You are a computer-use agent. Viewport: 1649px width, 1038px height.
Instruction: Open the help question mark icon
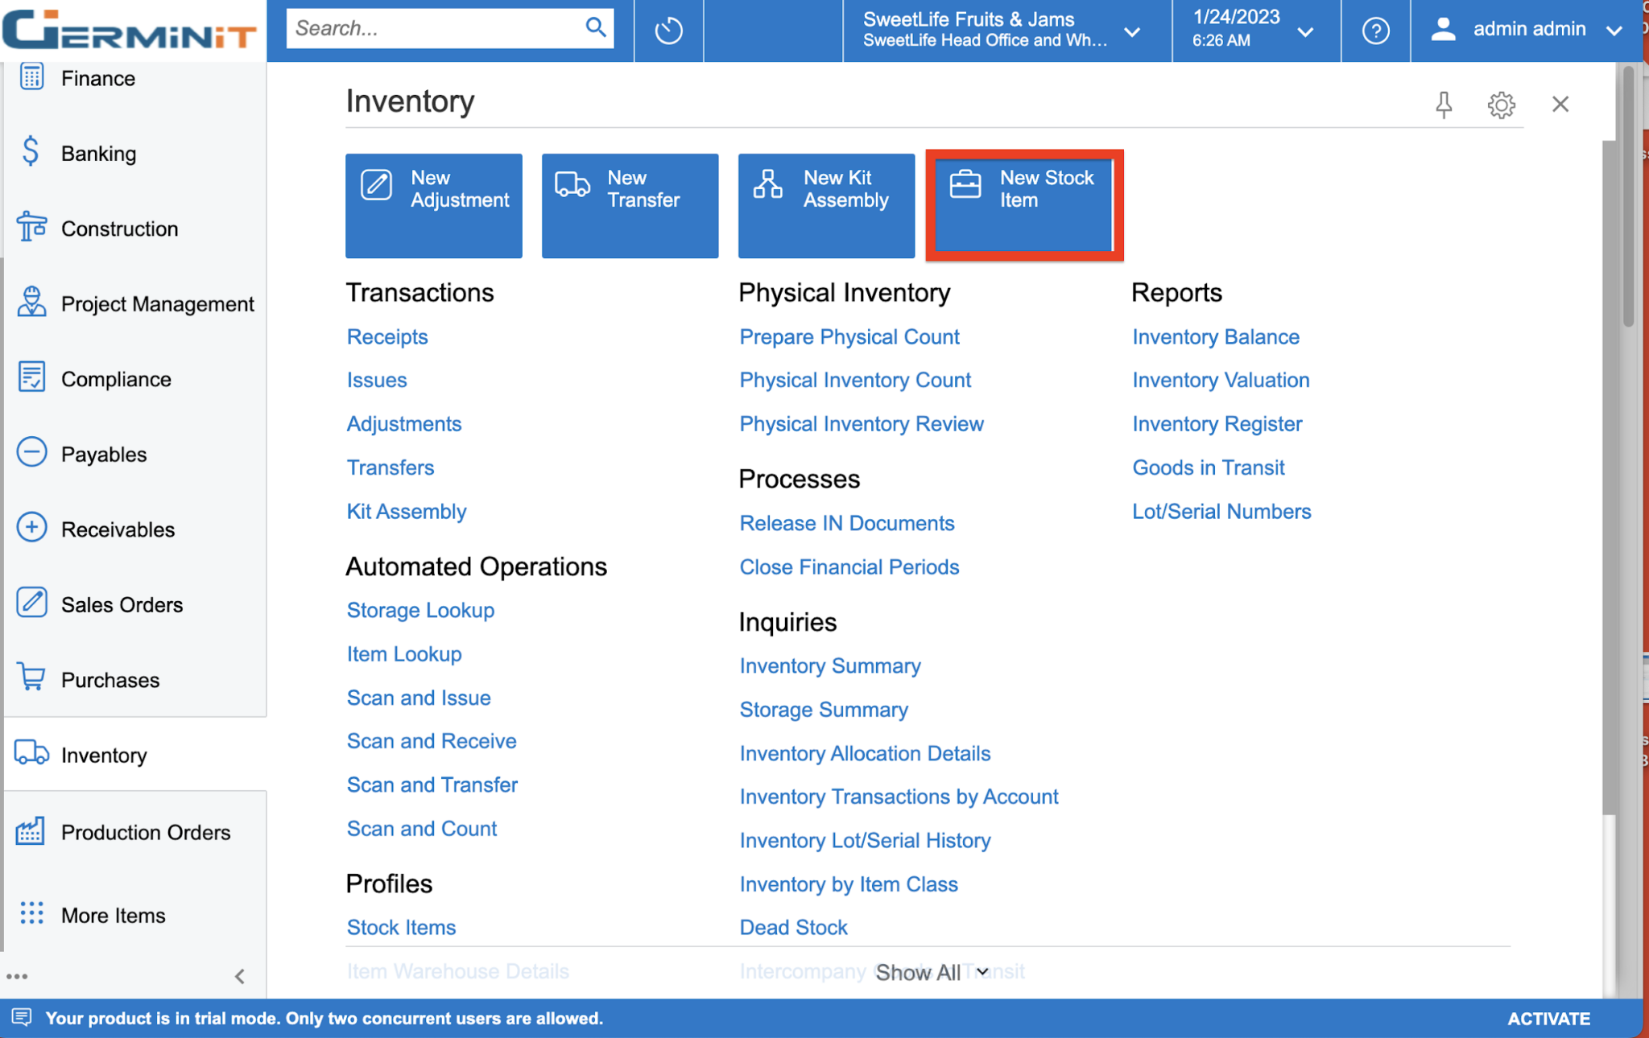pyautogui.click(x=1376, y=30)
